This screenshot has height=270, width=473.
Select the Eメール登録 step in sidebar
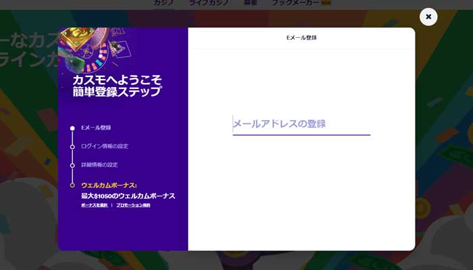(x=96, y=128)
